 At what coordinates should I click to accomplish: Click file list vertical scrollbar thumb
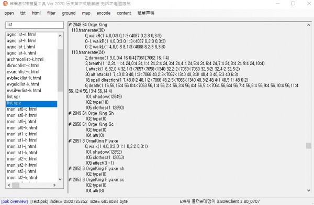60,70
